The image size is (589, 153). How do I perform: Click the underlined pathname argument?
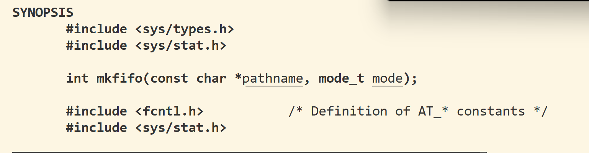pyautogui.click(x=273, y=78)
